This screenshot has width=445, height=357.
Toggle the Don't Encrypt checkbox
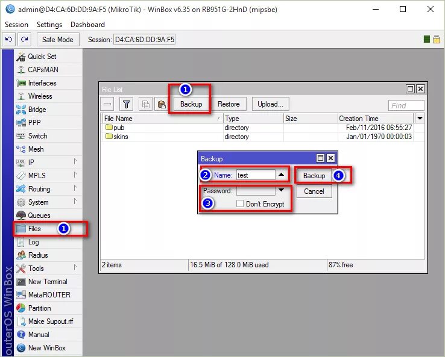coord(240,203)
